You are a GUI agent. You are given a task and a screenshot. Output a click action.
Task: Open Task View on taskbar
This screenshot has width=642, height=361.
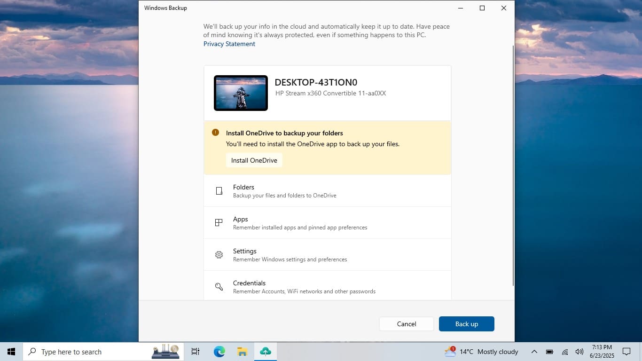(x=196, y=352)
